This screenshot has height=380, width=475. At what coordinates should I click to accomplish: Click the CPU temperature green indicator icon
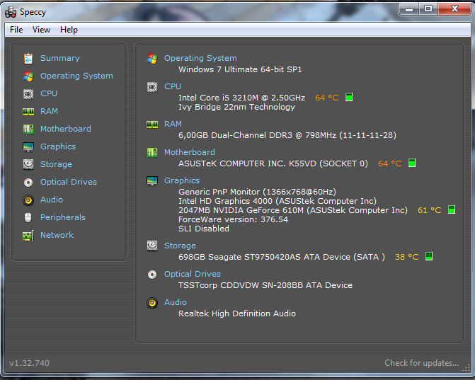click(x=349, y=97)
